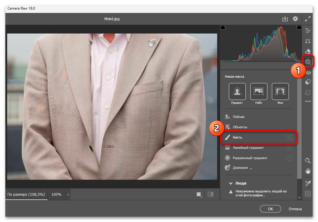This screenshot has height=222, width=318.
Task: Toggle the grid overlay
Action: 308,194
